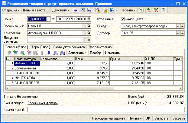The width and height of the screenshot is (188, 123).
Task: Switch to the 'Счета учета расчетов' tab
Action: pos(69,47)
